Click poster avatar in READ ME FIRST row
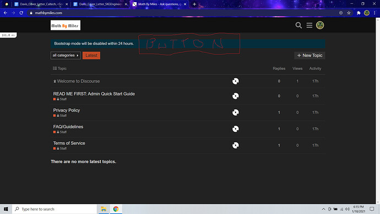 pyautogui.click(x=236, y=96)
